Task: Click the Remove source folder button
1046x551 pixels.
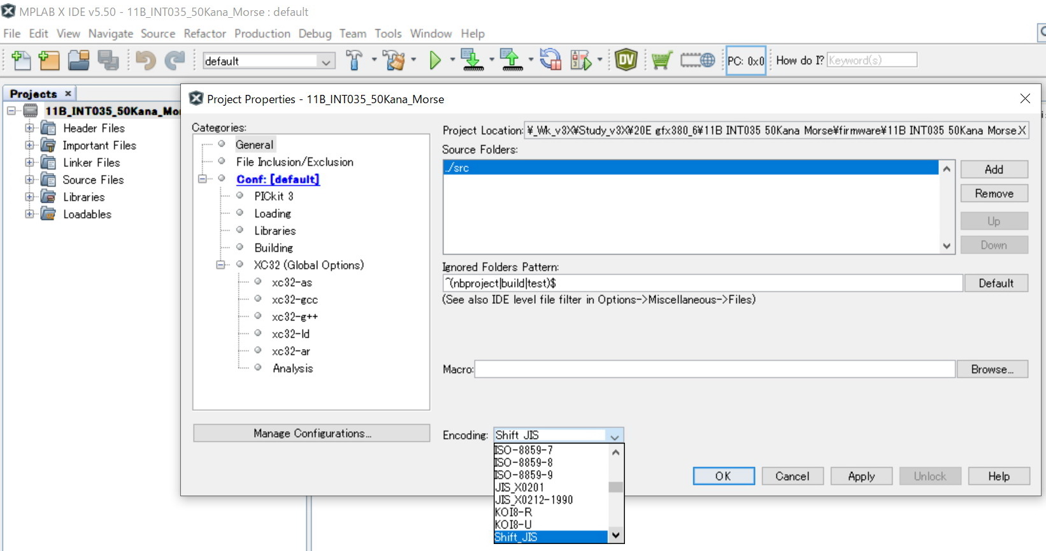Action: click(x=994, y=194)
